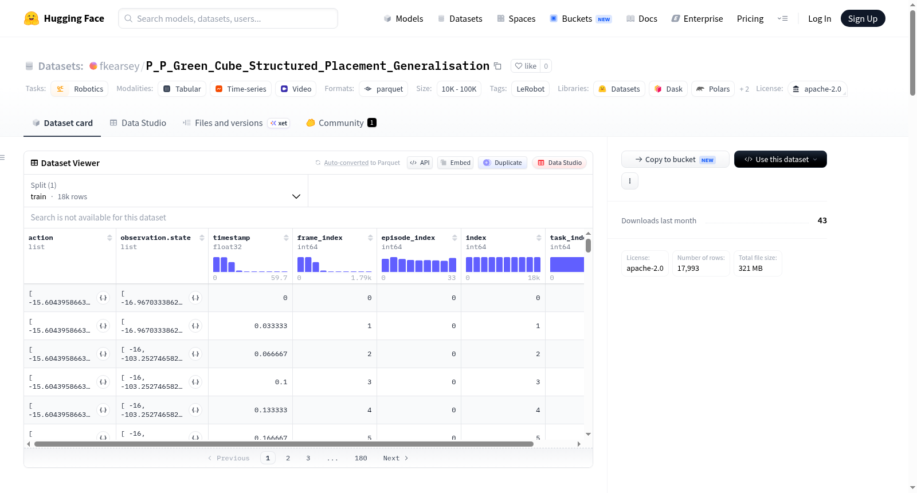The image size is (917, 493).
Task: Click the timestamp histogram bar chart
Action: 250,264
